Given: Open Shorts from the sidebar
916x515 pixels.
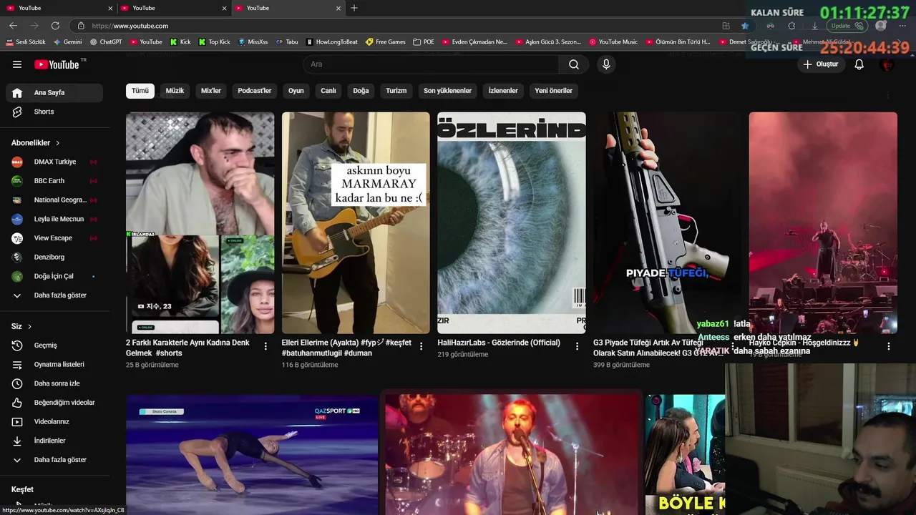Looking at the screenshot, I should (54, 112).
